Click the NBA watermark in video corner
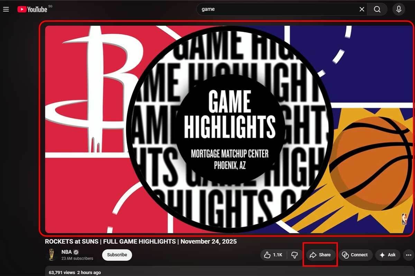The image size is (415, 276). point(404,219)
